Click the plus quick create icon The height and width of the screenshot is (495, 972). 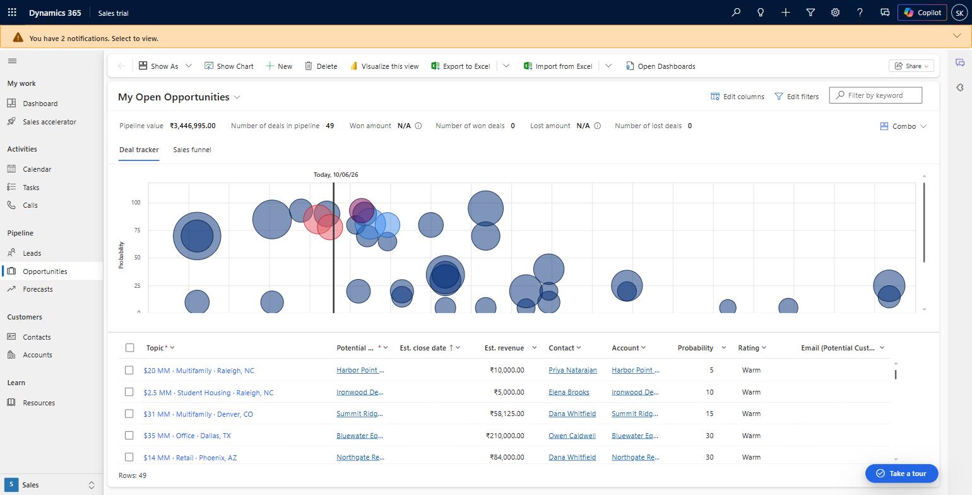point(786,13)
